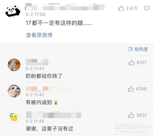Open the panda avatar profile
This screenshot has height=136, width=154.
pyautogui.click(x=13, y=11)
